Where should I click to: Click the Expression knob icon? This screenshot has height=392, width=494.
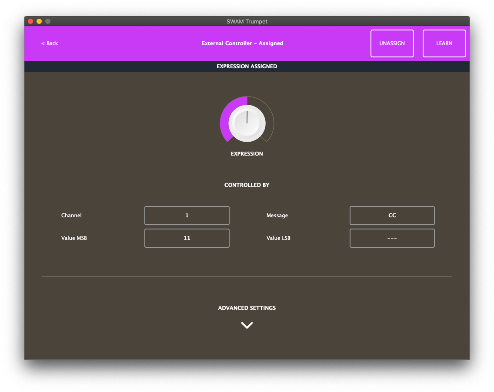point(247,123)
